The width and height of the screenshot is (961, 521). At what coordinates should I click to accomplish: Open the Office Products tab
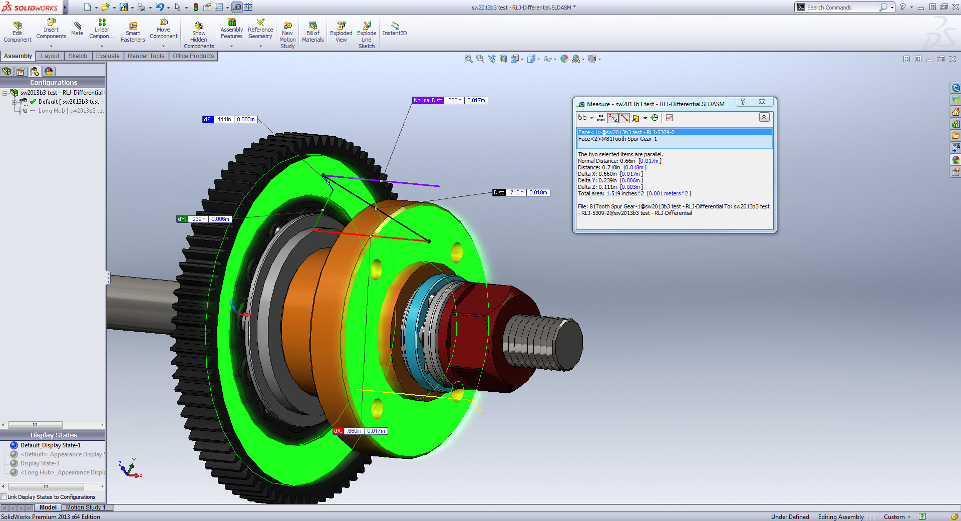(193, 56)
